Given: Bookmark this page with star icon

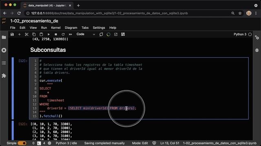Looking at the screenshot, I should point(240,13).
